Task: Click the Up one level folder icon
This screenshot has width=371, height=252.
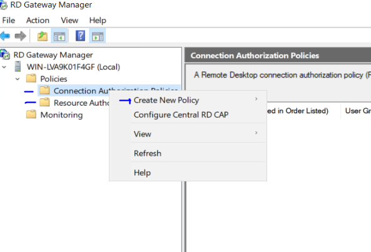Action: (43, 36)
